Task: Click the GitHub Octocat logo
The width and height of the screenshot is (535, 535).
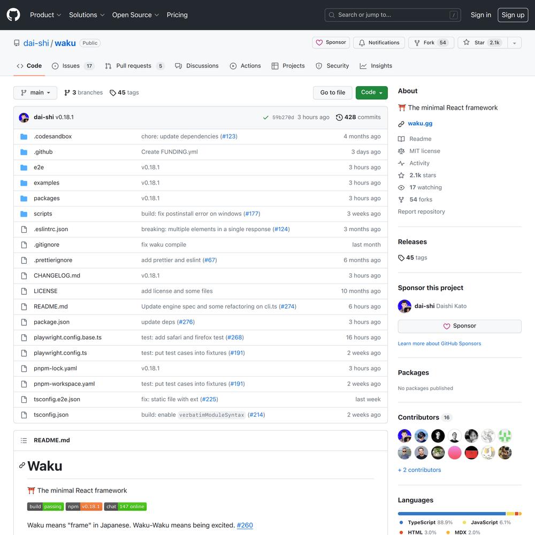Action: [x=13, y=14]
